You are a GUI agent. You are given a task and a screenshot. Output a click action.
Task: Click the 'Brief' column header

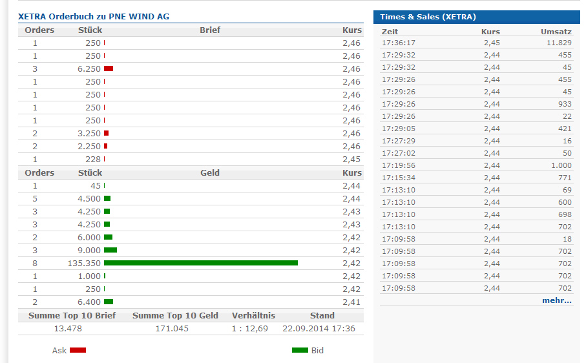pyautogui.click(x=210, y=30)
